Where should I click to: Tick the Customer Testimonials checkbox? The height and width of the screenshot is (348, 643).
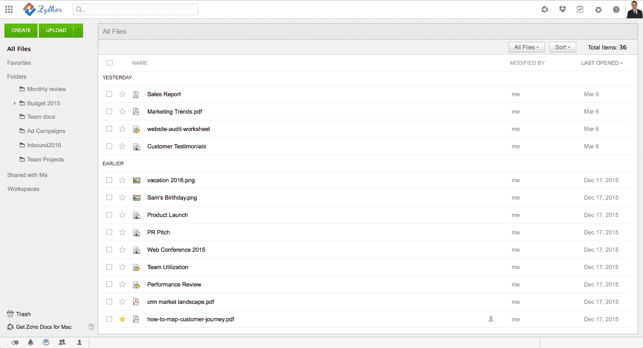(109, 146)
